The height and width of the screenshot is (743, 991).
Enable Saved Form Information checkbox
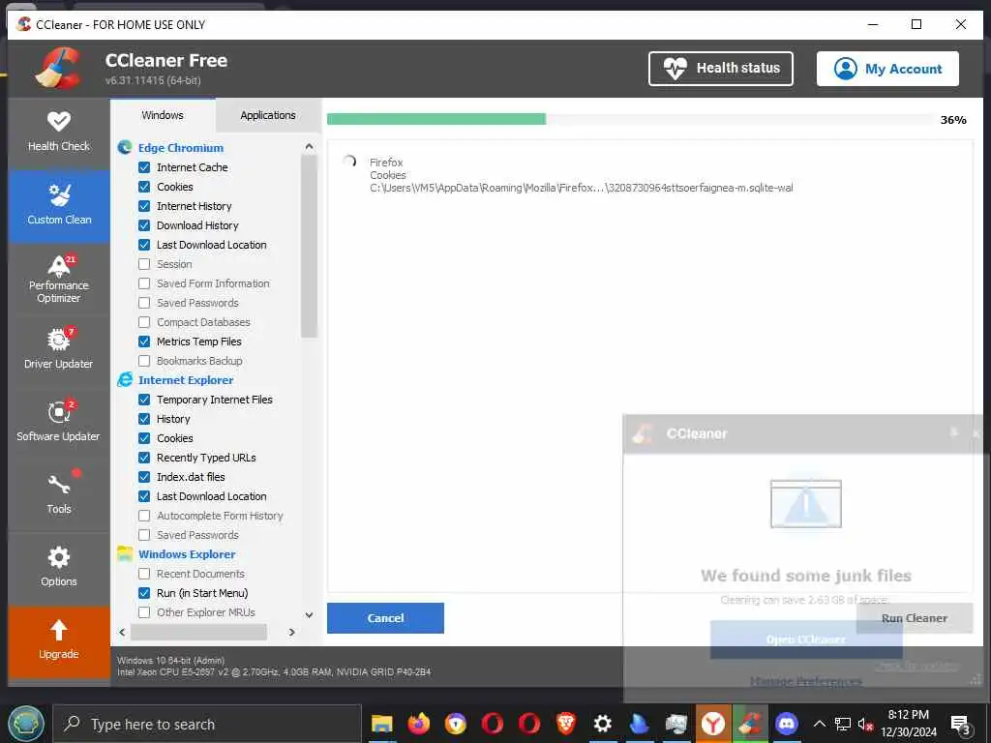coord(144,283)
